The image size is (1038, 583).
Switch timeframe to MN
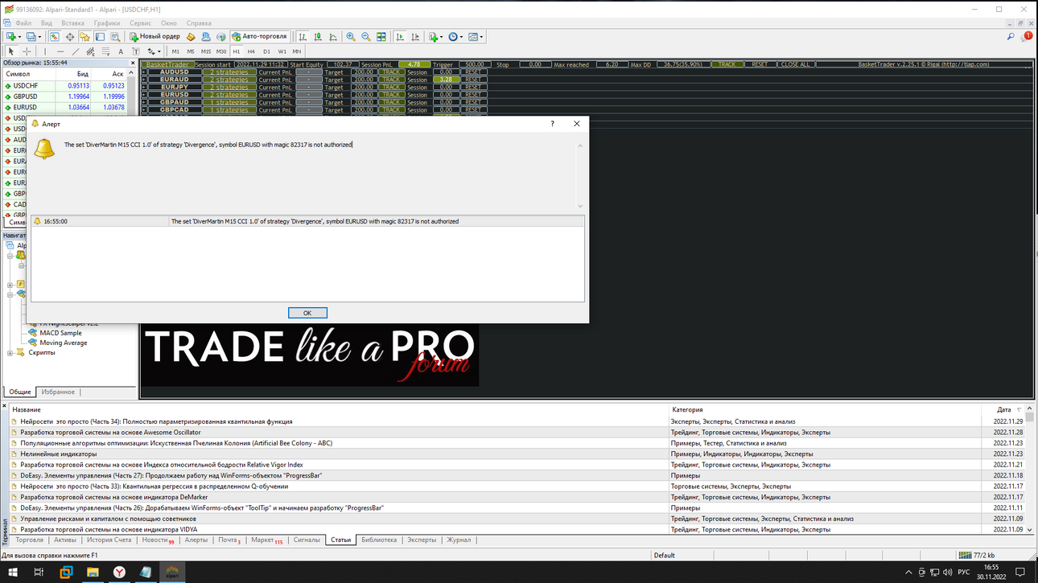click(297, 51)
